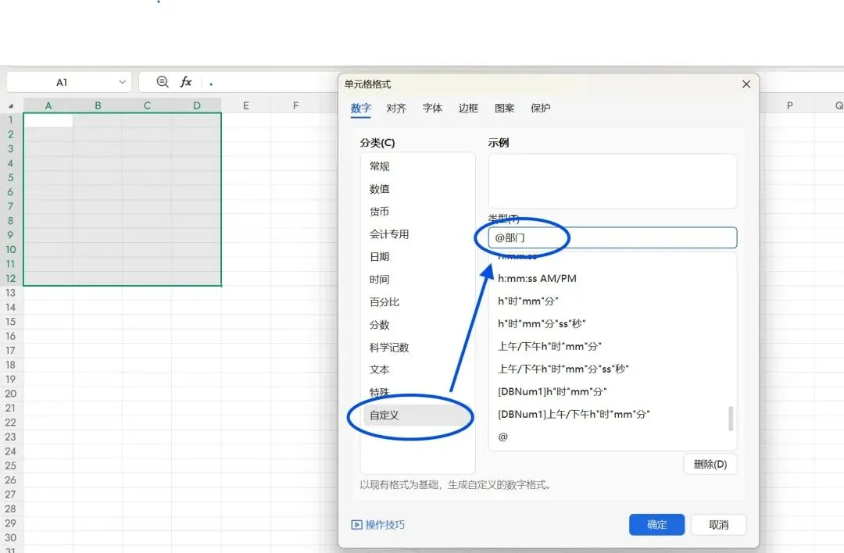Switch to the 数字 tab

[x=361, y=108]
